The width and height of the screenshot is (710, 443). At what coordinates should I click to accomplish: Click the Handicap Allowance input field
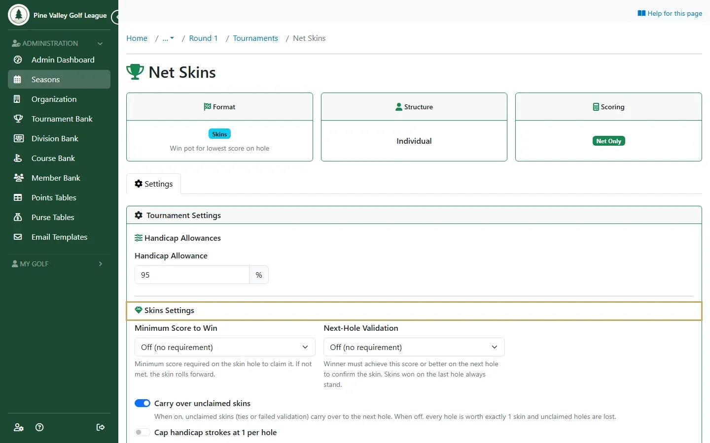point(192,275)
